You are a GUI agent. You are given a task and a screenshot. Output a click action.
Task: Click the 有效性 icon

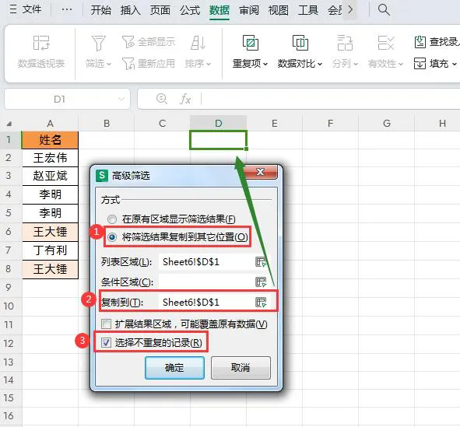pyautogui.click(x=386, y=43)
